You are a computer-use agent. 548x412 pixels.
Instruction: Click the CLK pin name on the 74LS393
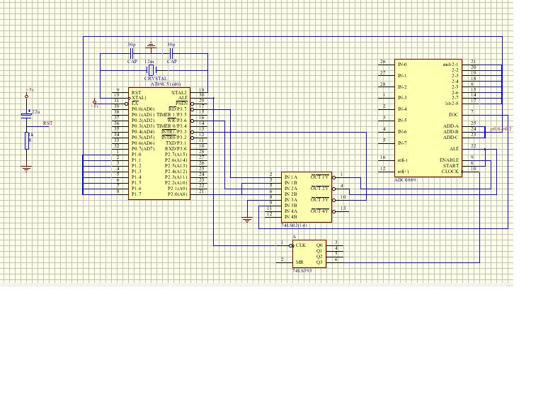pos(301,245)
